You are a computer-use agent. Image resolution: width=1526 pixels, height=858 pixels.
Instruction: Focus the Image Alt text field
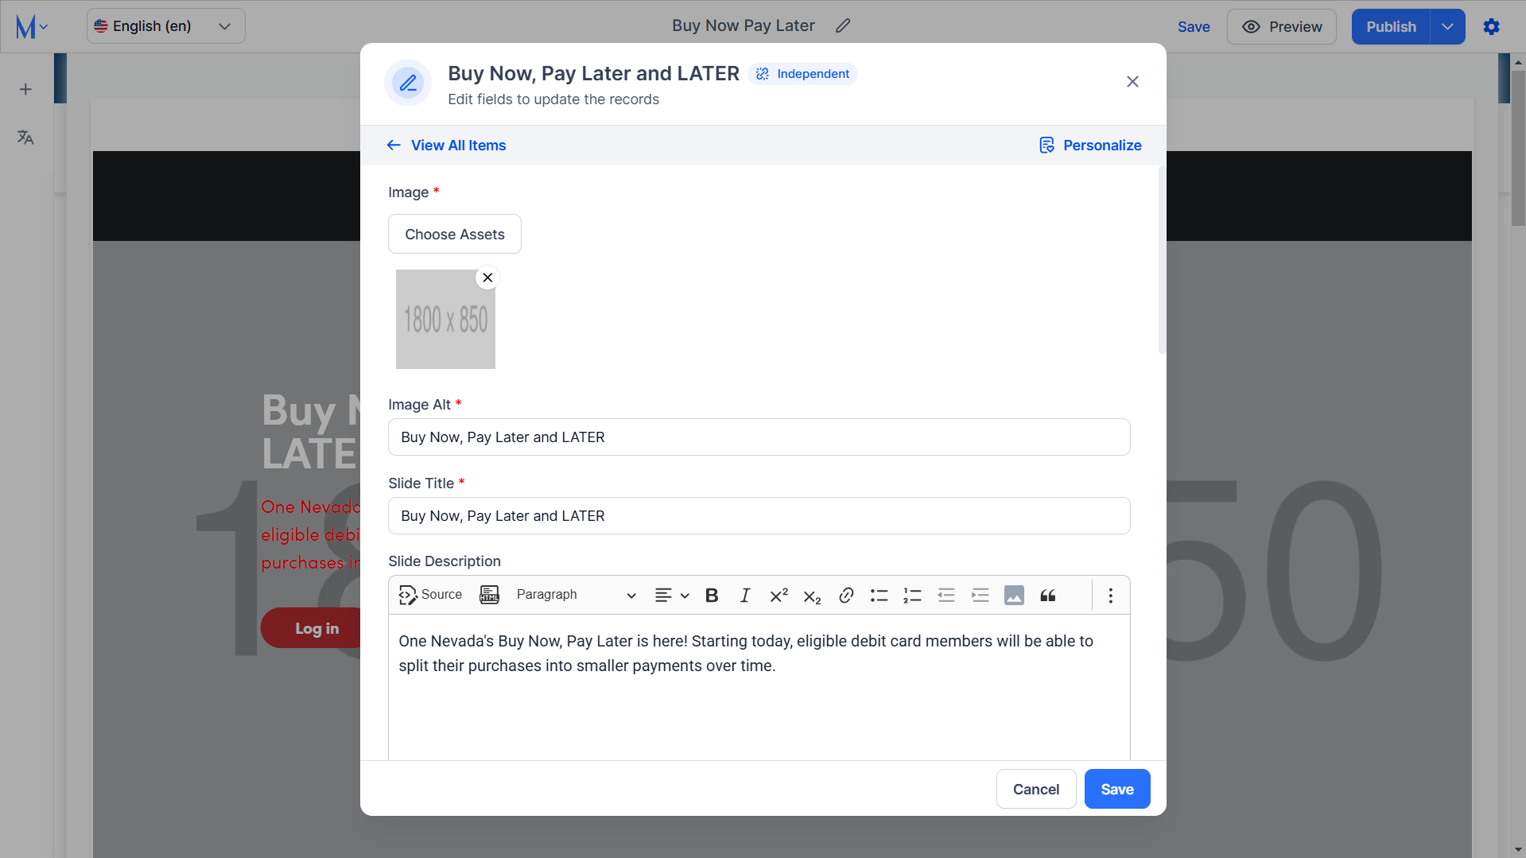click(x=759, y=437)
